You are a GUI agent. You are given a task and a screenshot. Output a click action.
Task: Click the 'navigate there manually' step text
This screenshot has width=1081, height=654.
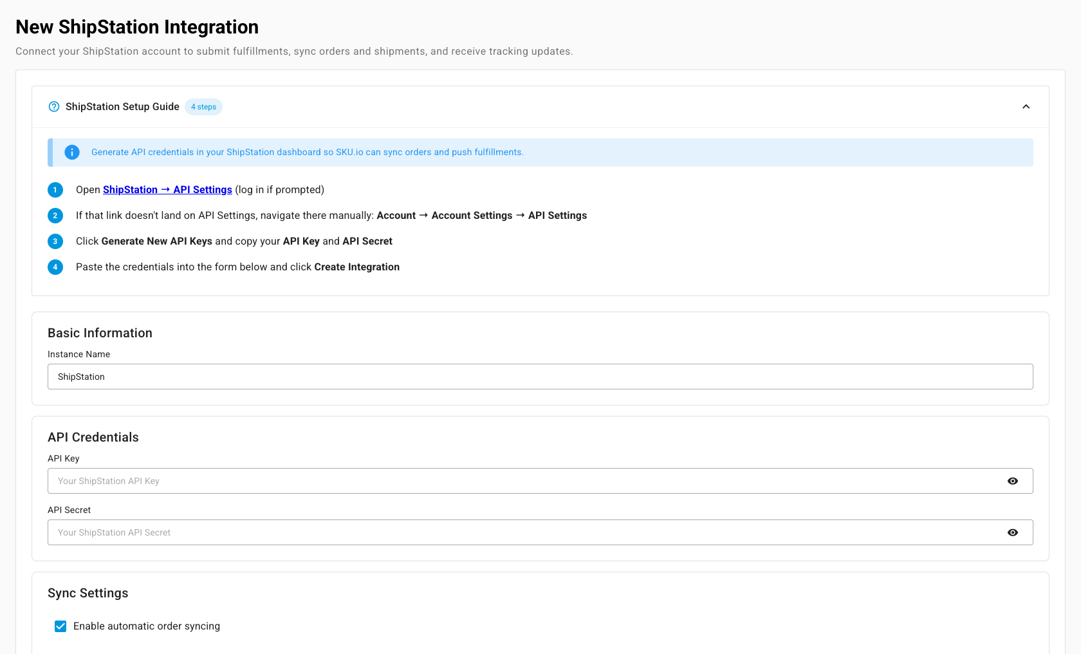(x=331, y=216)
